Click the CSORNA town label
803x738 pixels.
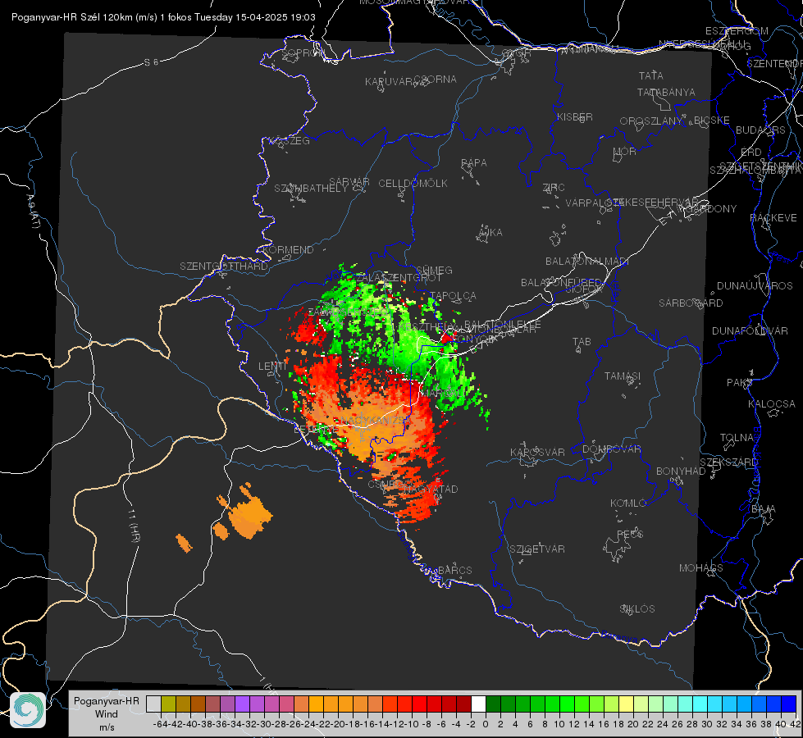(435, 80)
